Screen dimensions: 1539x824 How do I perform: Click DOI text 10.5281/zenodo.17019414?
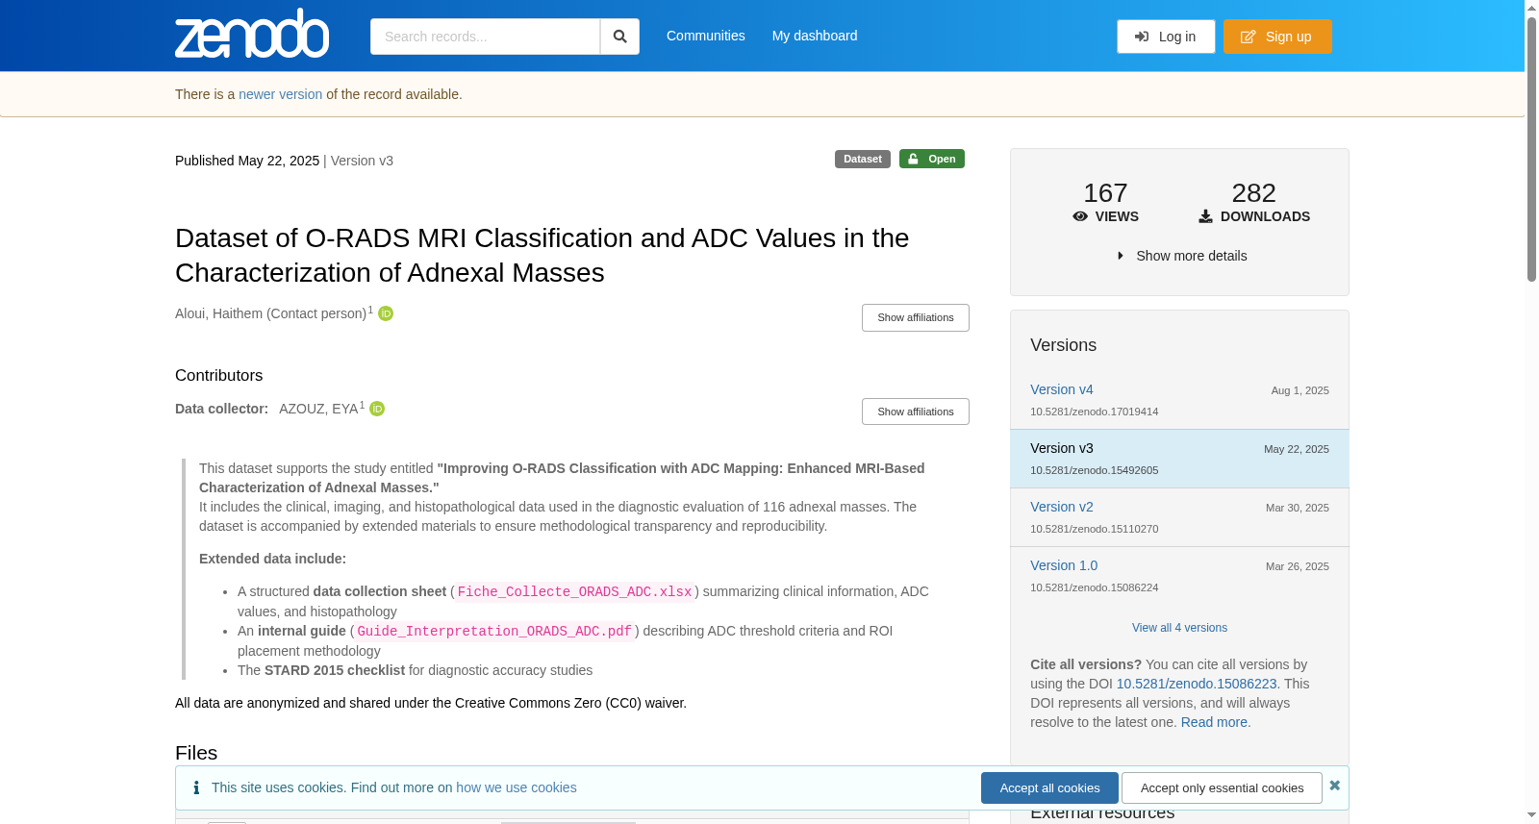[1094, 412]
